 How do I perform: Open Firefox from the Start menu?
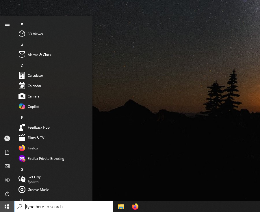32,148
